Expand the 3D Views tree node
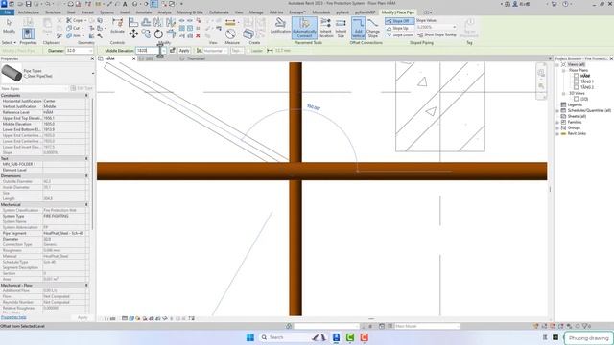Viewport: 614px width, 345px height. click(563, 94)
